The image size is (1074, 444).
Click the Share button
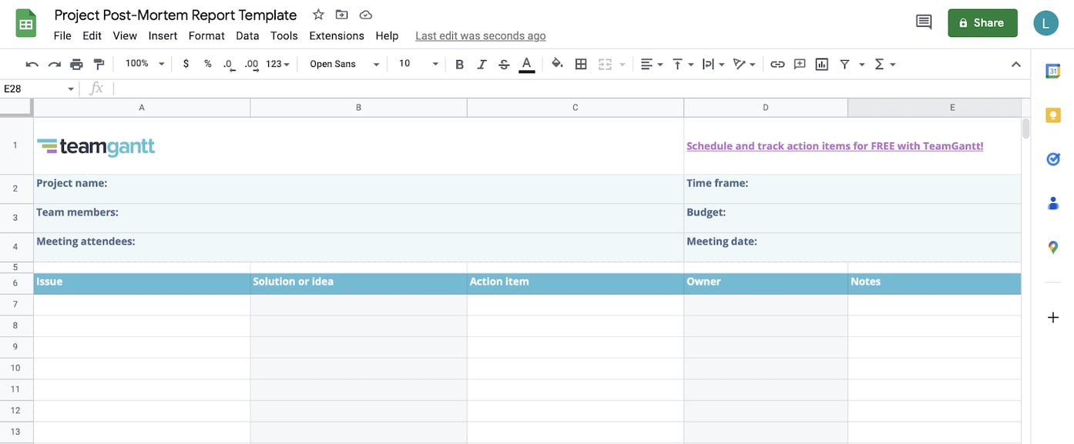point(982,22)
